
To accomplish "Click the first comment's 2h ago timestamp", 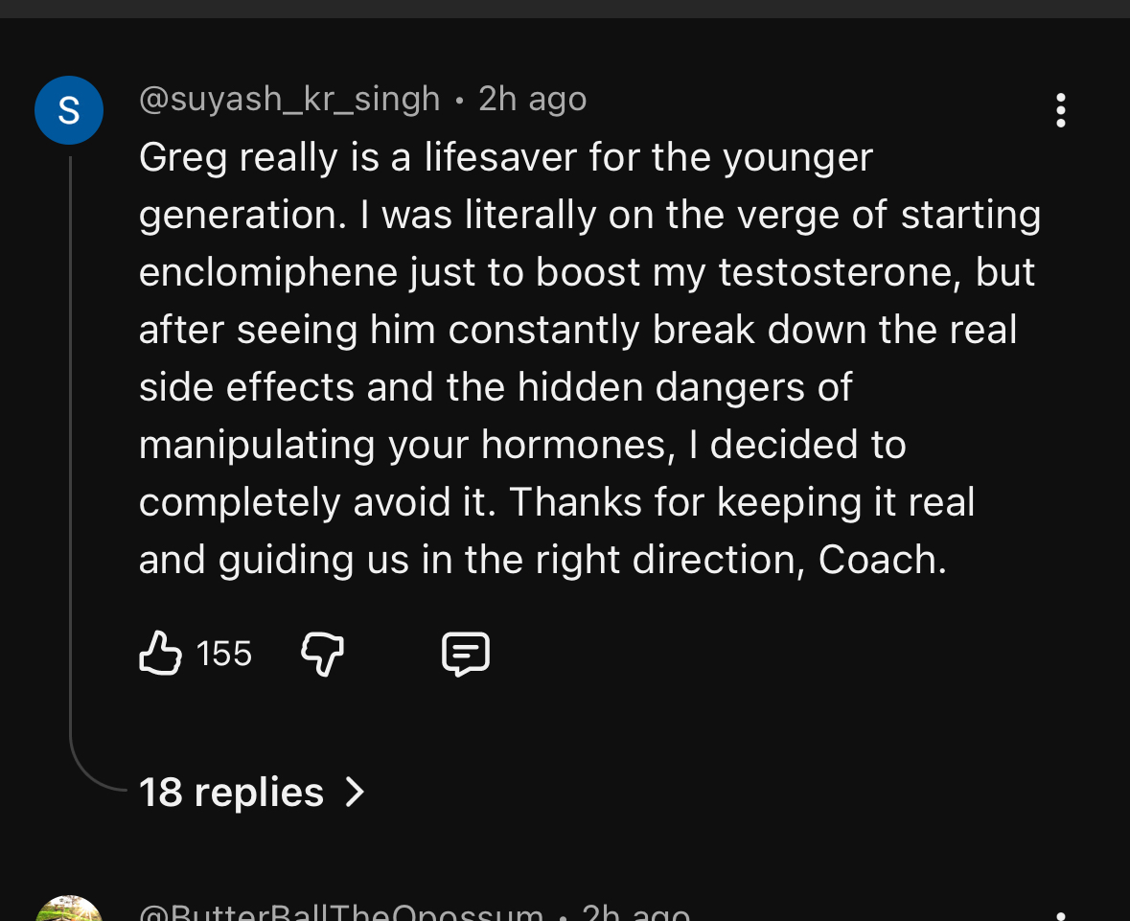I will click(x=533, y=99).
